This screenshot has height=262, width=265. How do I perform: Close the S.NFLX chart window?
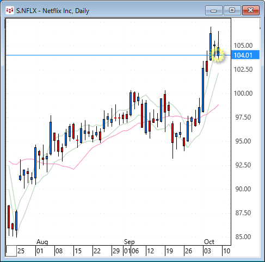point(251,10)
